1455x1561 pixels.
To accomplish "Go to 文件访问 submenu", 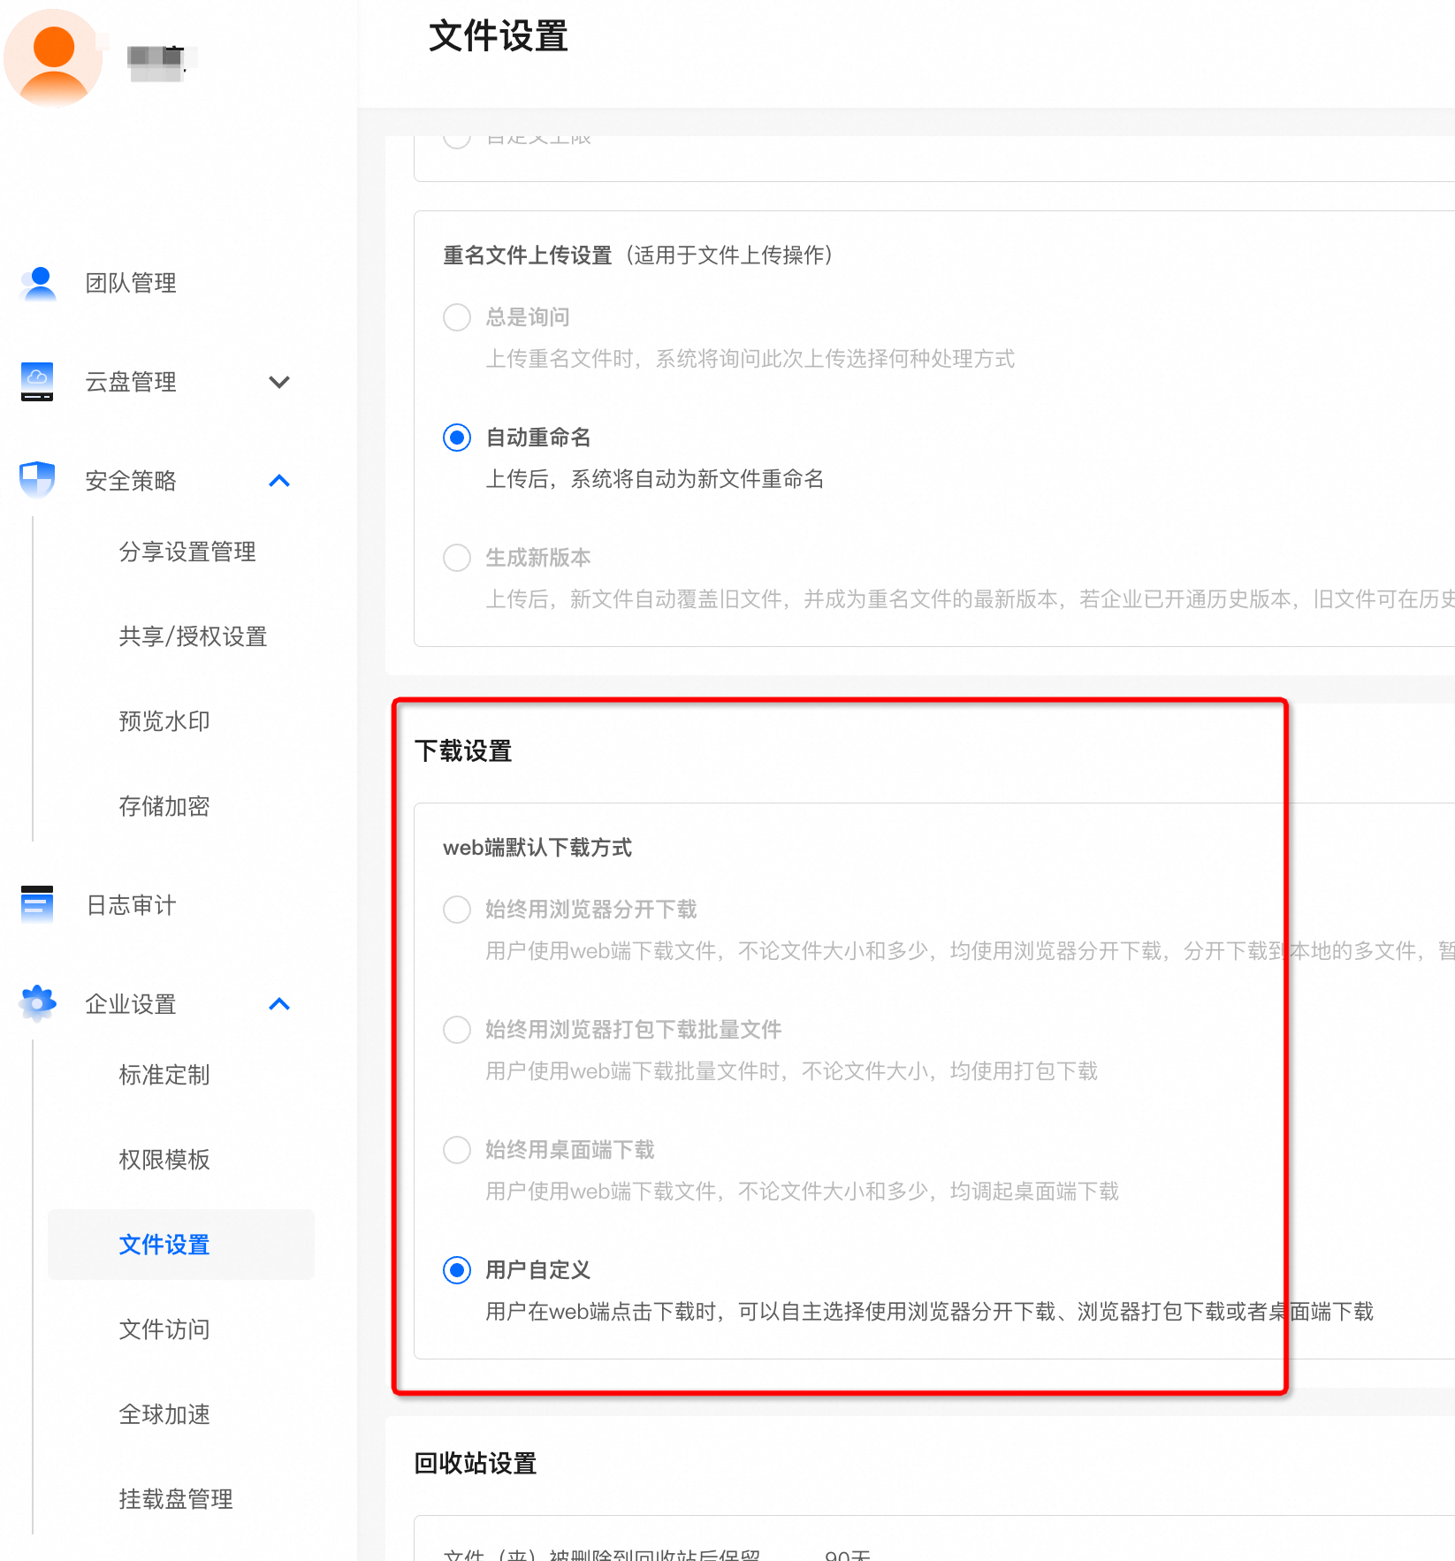I will pos(164,1329).
